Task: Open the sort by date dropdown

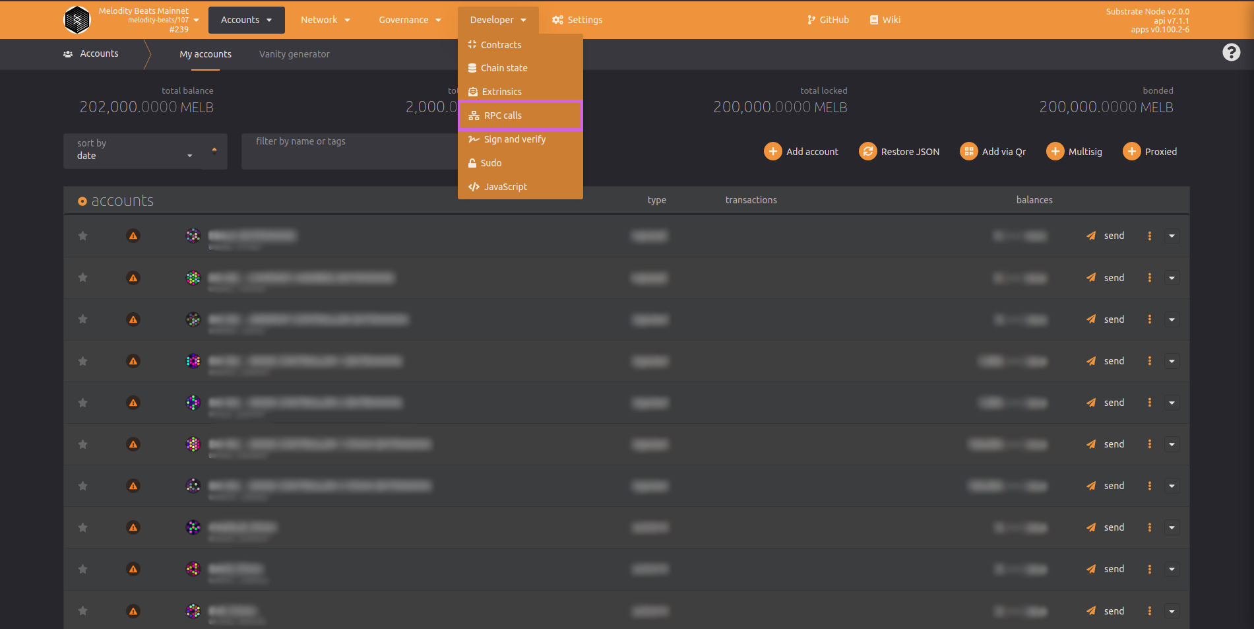Action: [x=135, y=151]
